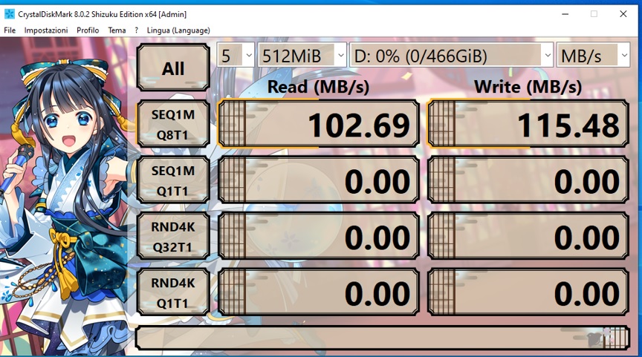Open the File menu
Viewport: 642px width, 357px height.
(10, 30)
